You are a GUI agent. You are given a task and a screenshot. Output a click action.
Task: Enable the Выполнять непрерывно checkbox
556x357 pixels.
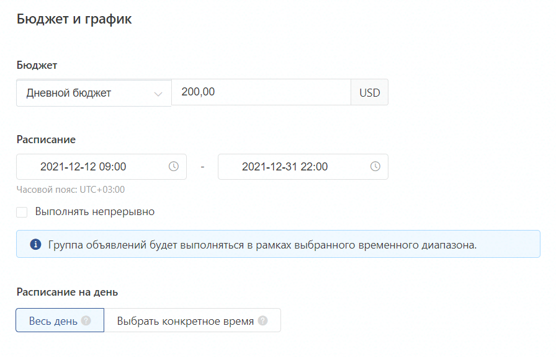22,212
